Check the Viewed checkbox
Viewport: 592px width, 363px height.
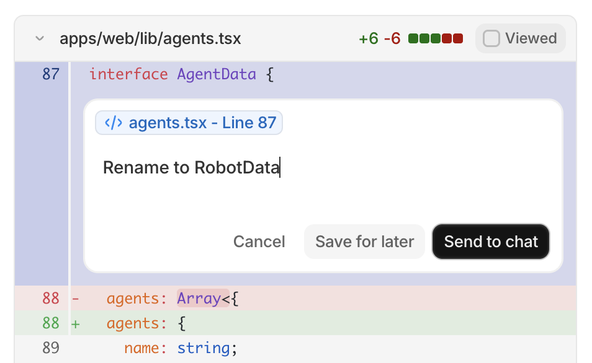[x=492, y=38]
